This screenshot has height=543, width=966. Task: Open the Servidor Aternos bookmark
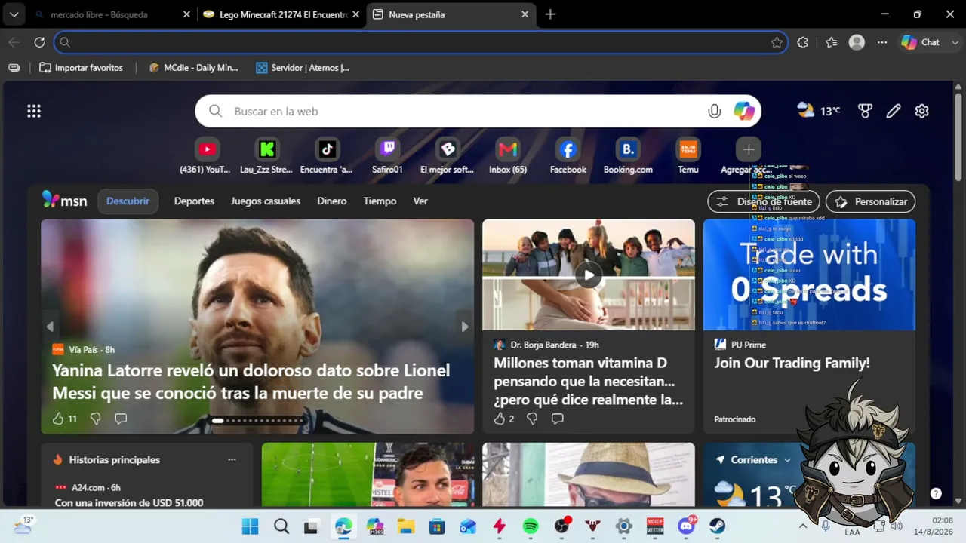302,68
